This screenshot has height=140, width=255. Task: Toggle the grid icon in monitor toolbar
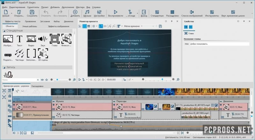93,26
